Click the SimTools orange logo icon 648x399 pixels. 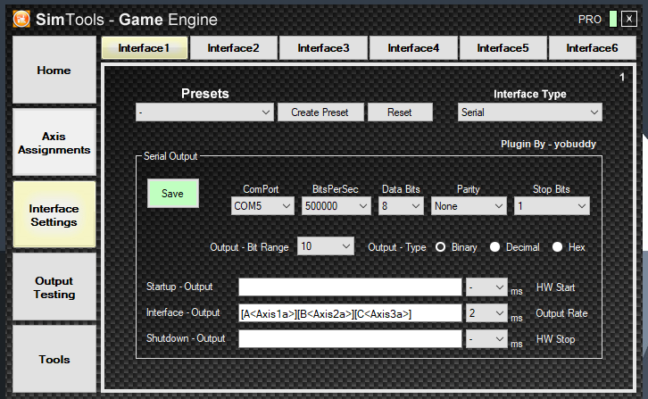(21, 19)
